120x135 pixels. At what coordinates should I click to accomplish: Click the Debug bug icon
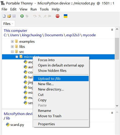point(27,16)
